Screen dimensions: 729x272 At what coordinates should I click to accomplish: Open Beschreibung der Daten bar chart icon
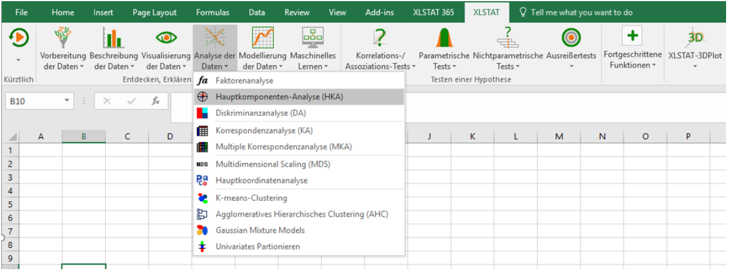tap(114, 38)
